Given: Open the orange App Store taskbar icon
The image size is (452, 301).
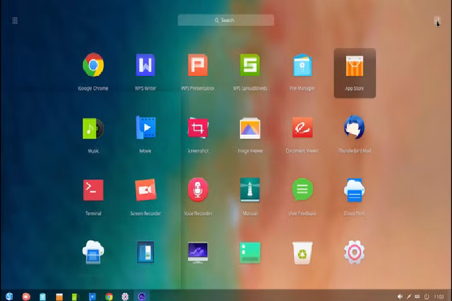Looking at the screenshot, I should coord(59,297).
